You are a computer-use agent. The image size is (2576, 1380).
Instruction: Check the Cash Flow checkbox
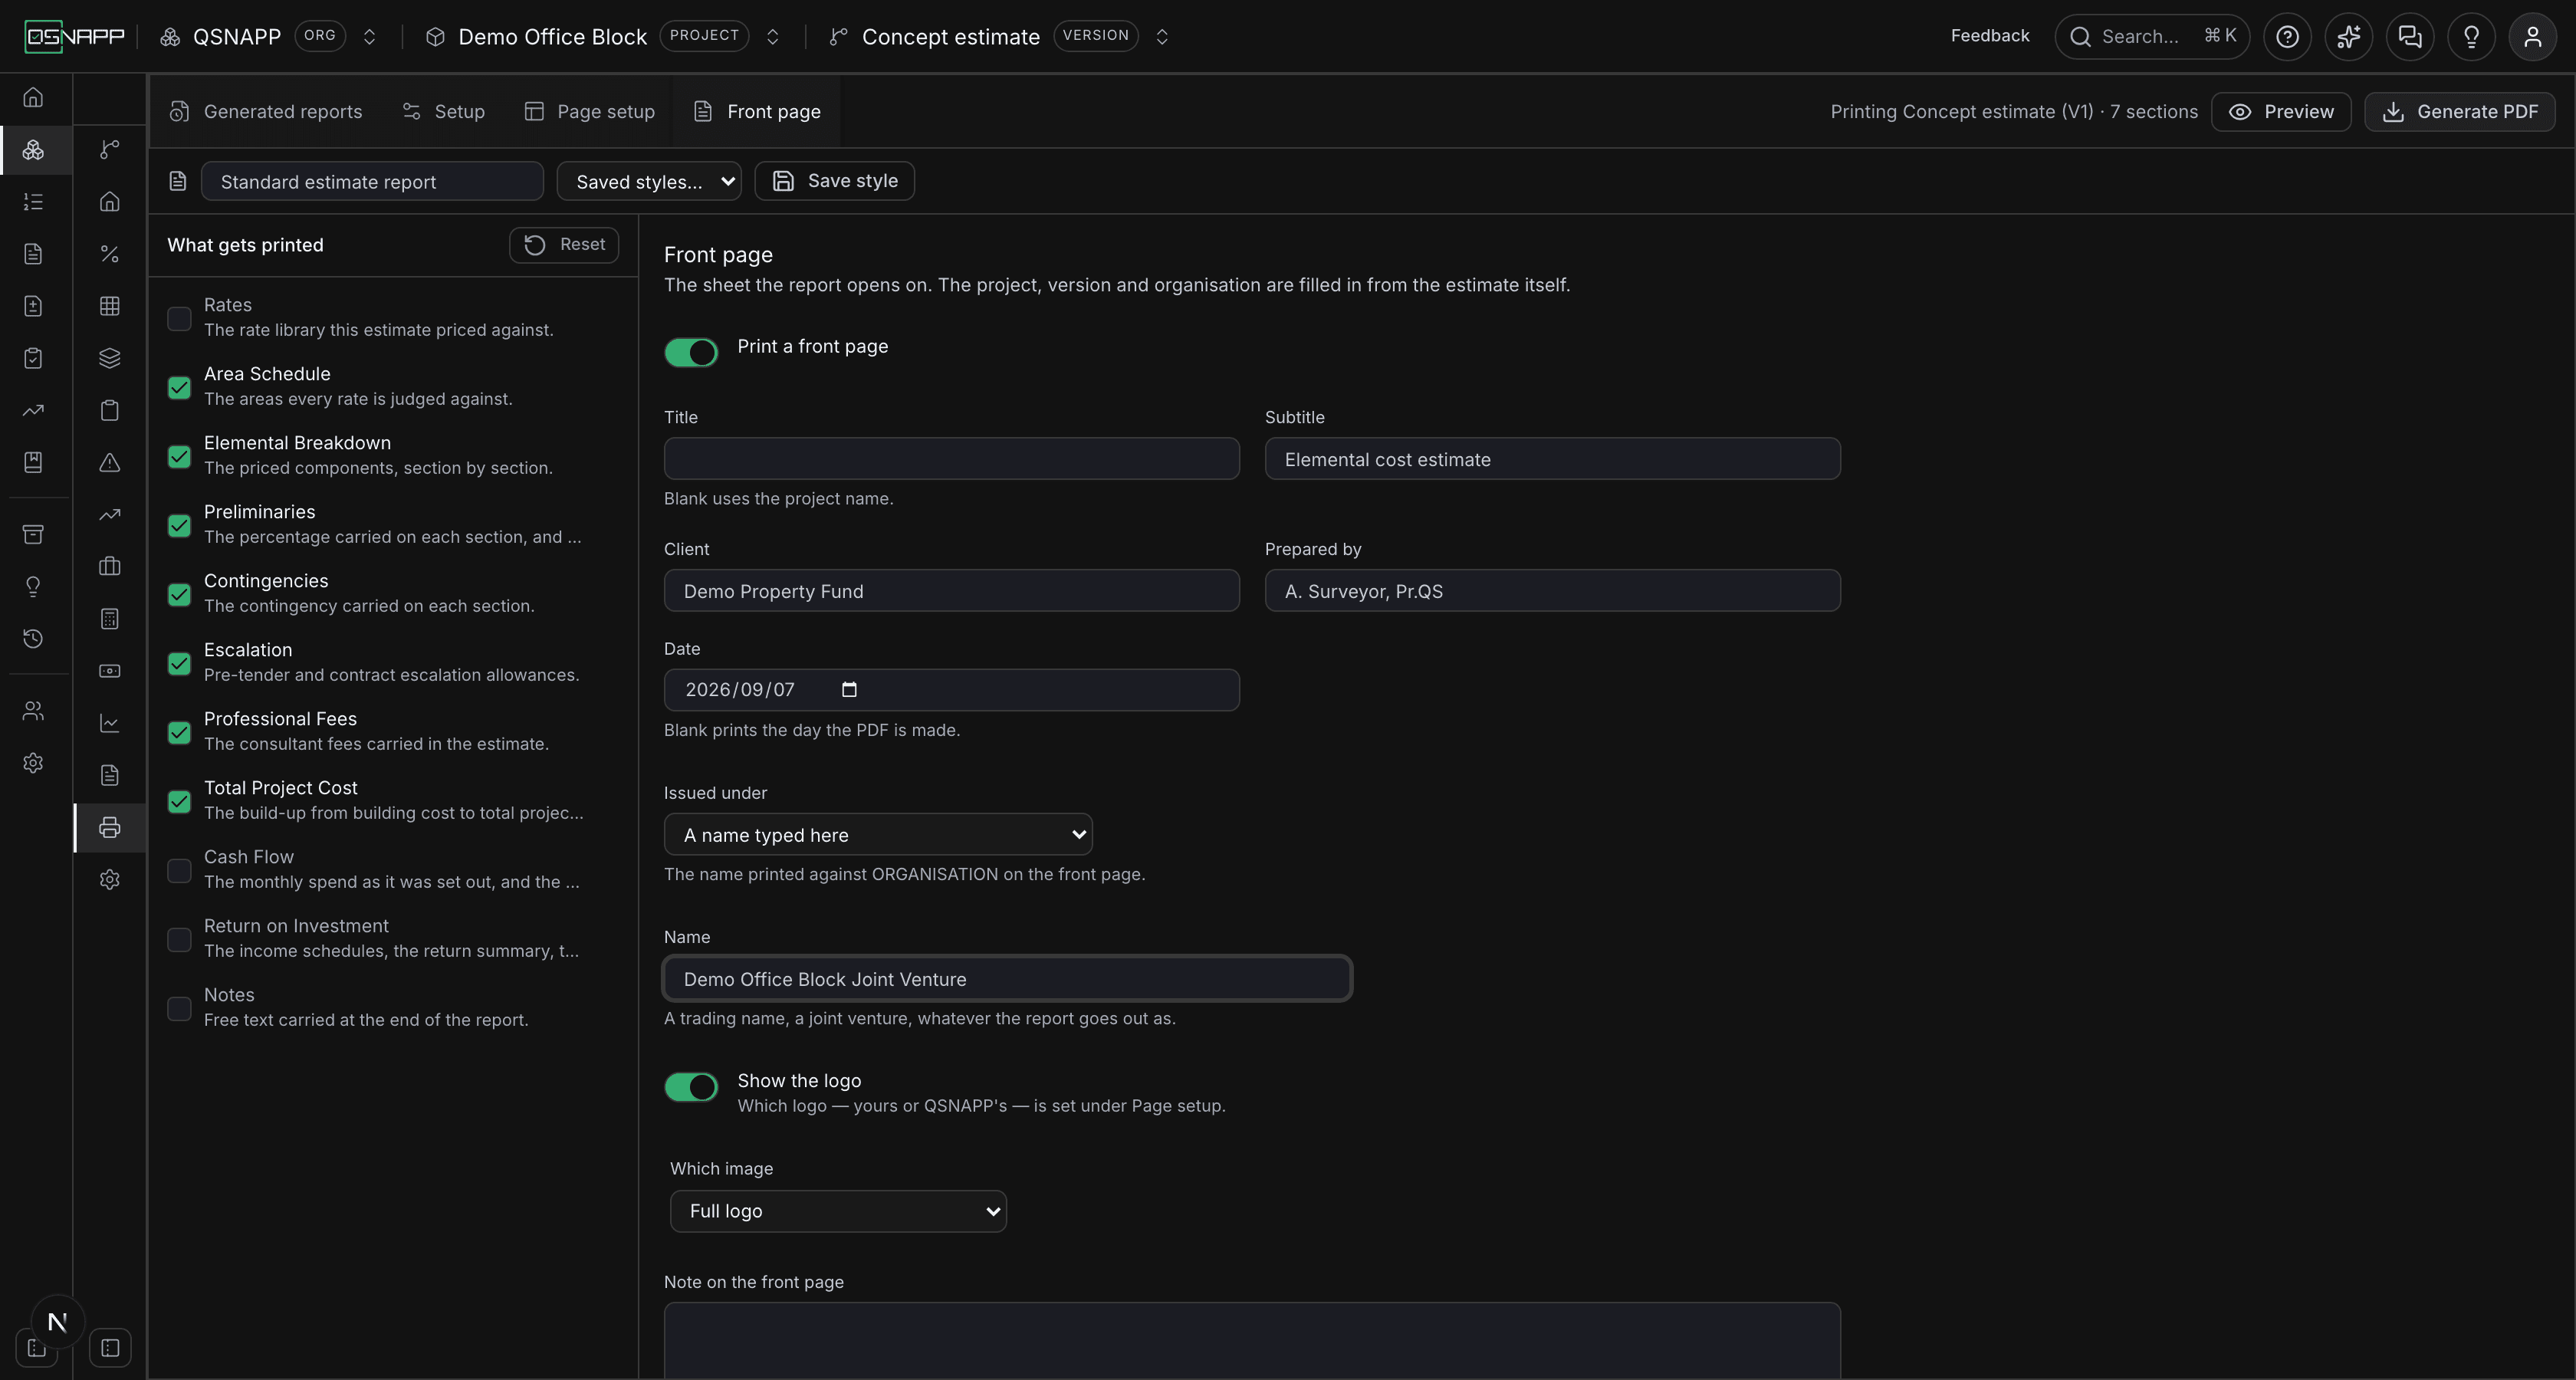[179, 870]
